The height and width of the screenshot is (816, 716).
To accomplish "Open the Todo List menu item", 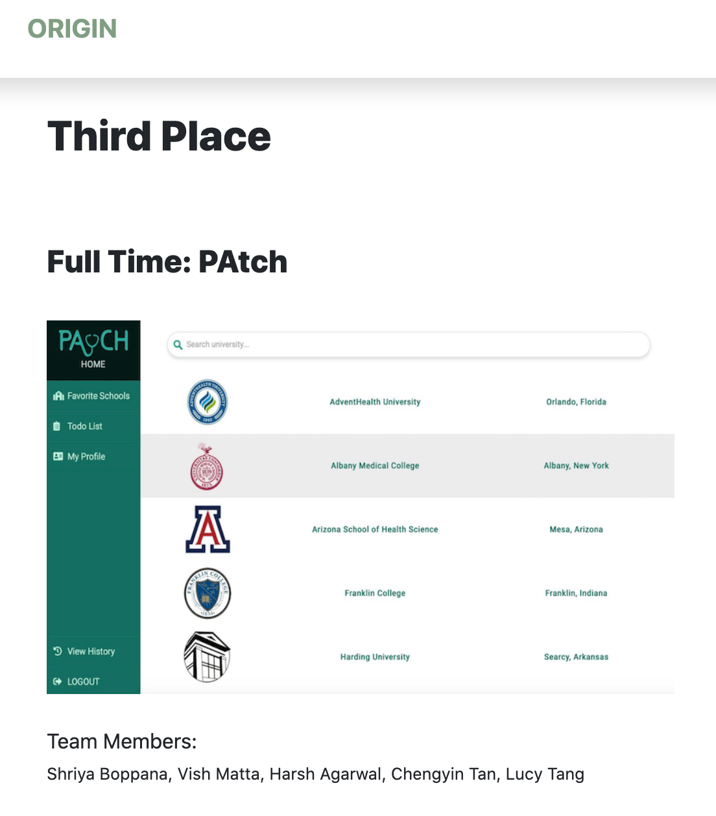I will pos(85,426).
